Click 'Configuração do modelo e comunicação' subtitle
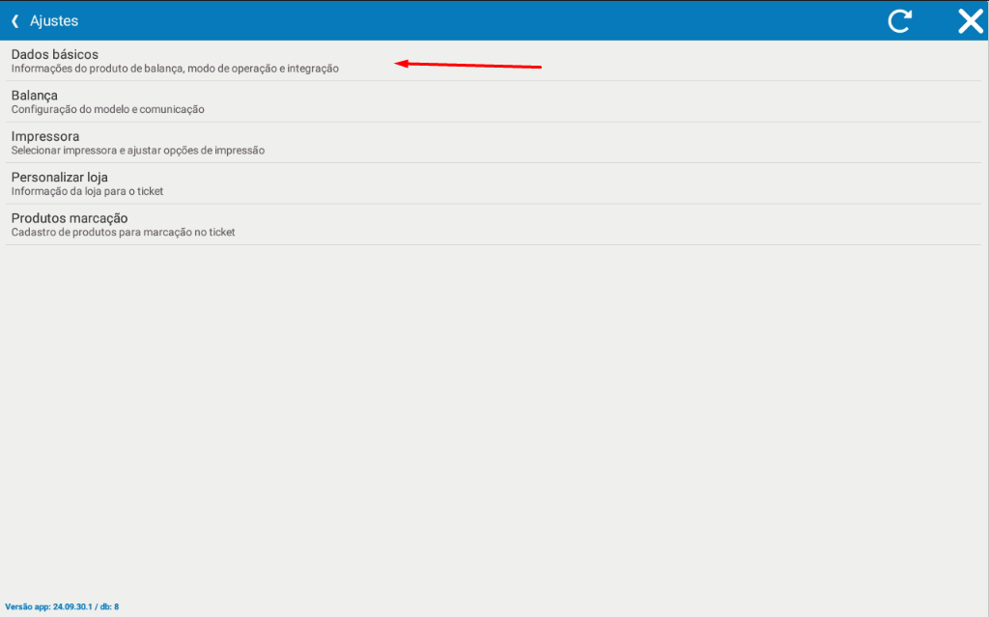The image size is (989, 617). [x=108, y=110]
